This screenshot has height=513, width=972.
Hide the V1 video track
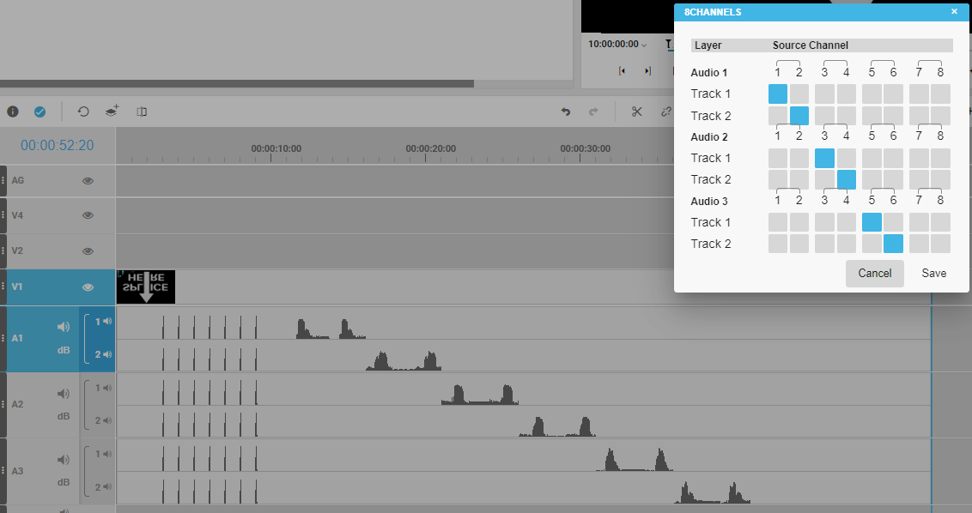click(x=88, y=287)
